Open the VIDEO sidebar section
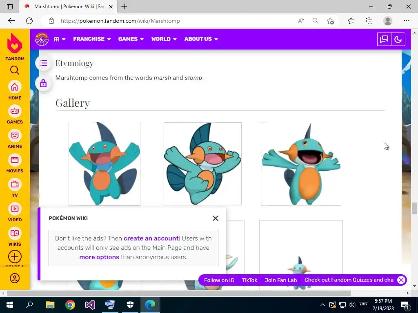418x313 pixels. coord(15,212)
